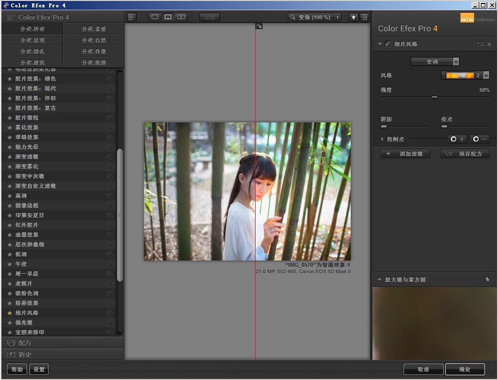Open presets icon for 渐变滤镜
498x380 pixels.
click(x=110, y=157)
